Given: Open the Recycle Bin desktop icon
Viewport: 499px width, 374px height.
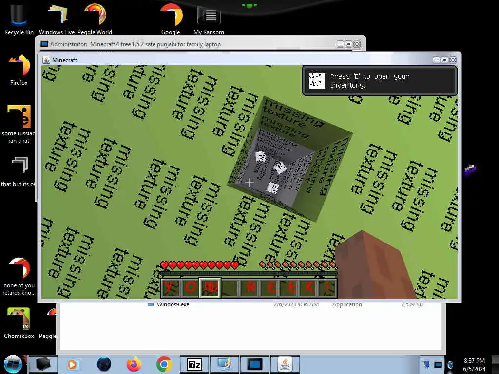Looking at the screenshot, I should point(19,19).
